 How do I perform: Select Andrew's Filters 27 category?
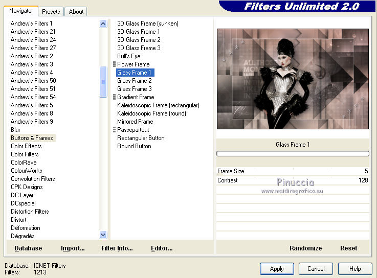click(33, 48)
